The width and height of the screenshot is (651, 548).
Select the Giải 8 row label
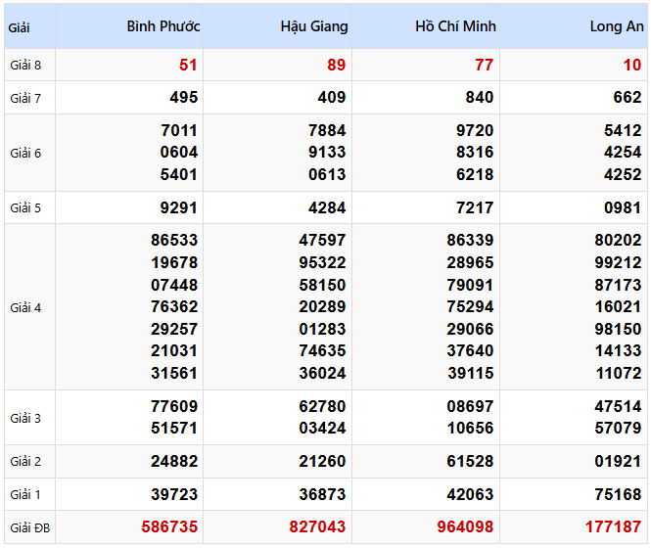tap(25, 66)
